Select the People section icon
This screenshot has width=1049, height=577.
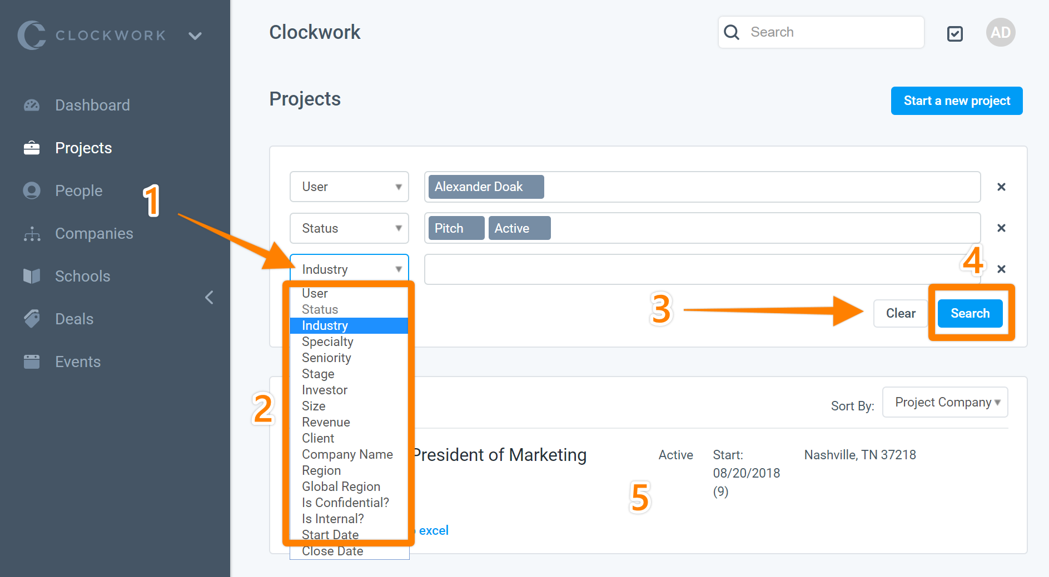click(32, 190)
